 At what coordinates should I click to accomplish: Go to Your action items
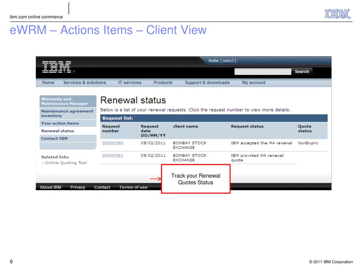coord(68,123)
